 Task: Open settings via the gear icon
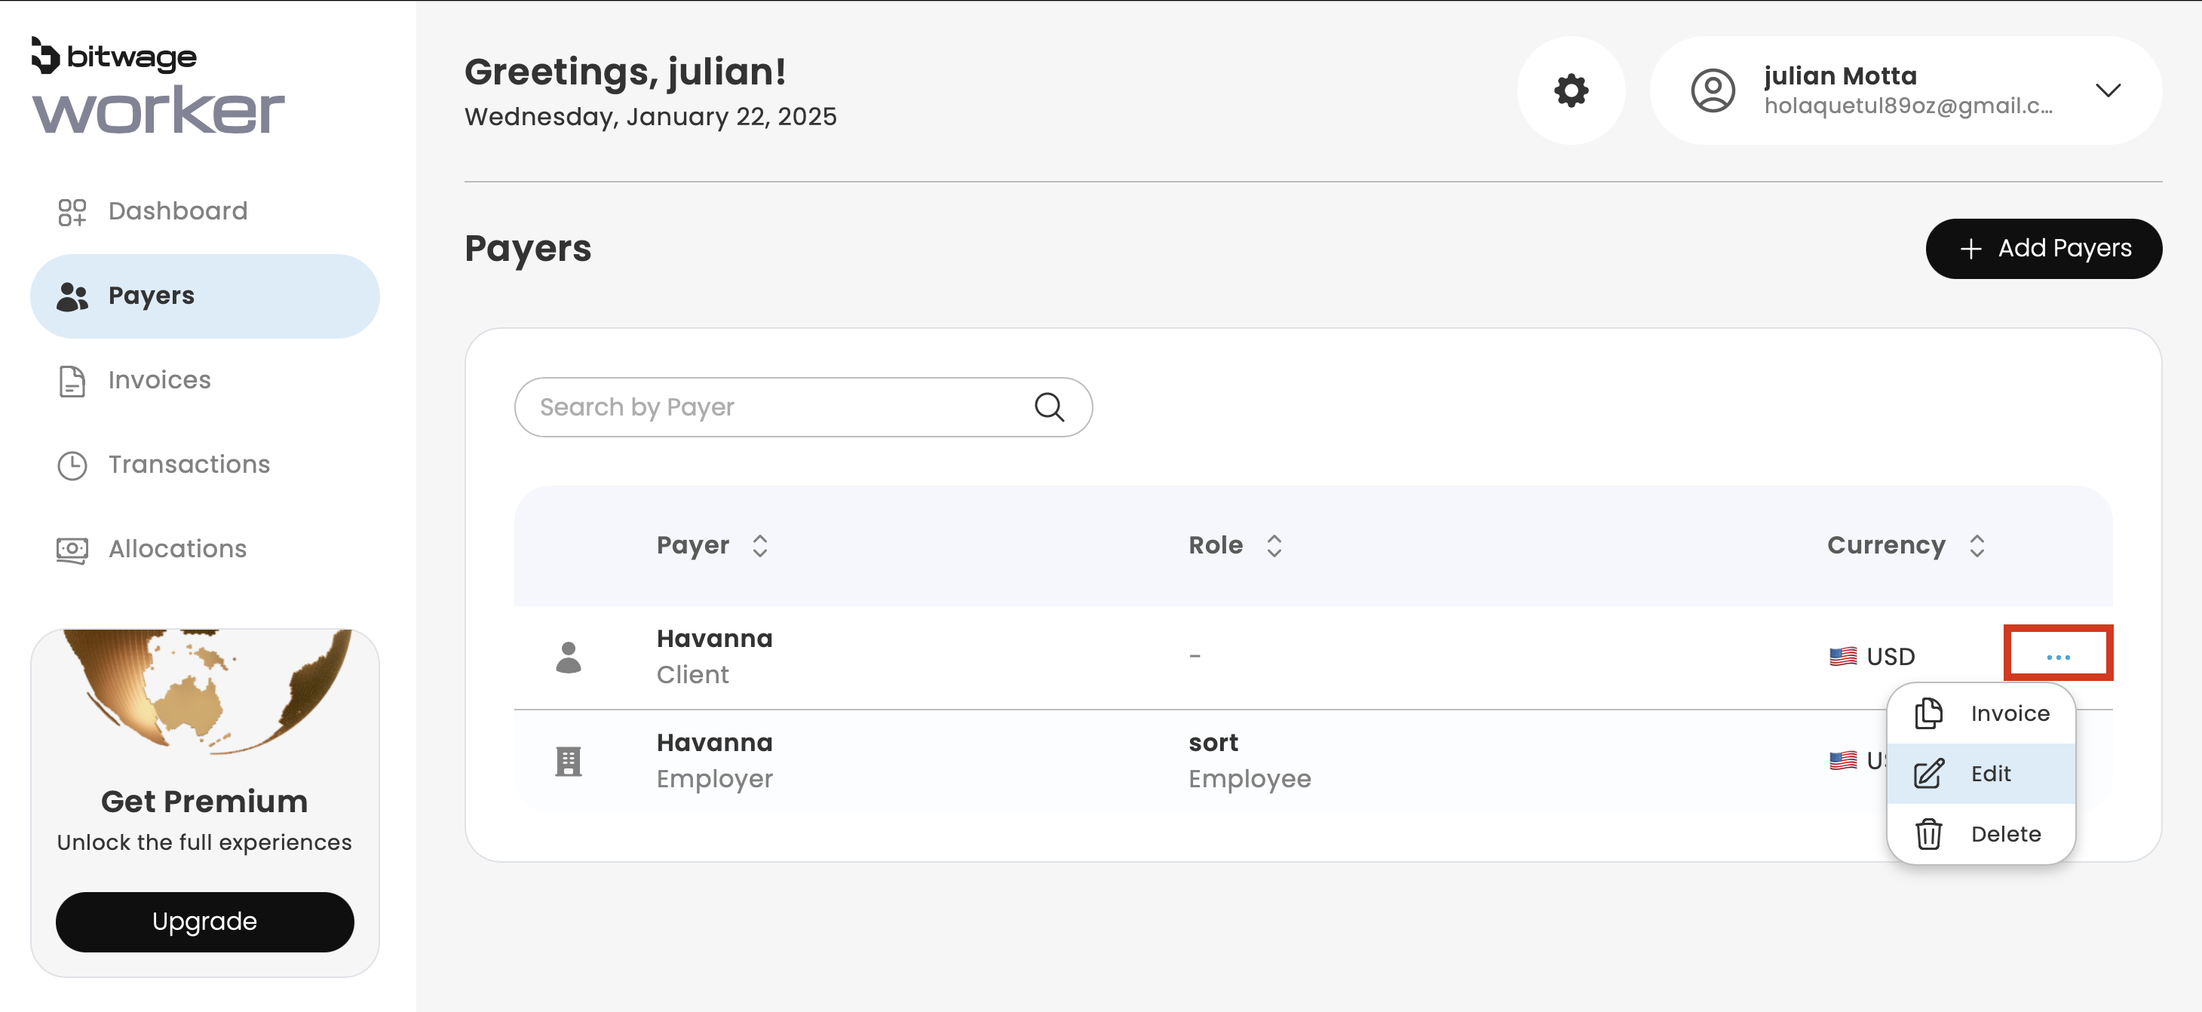pyautogui.click(x=1570, y=90)
